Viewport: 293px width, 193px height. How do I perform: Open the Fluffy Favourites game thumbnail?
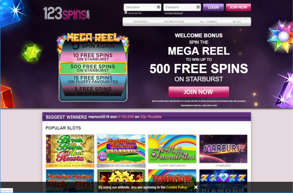[x=172, y=149]
